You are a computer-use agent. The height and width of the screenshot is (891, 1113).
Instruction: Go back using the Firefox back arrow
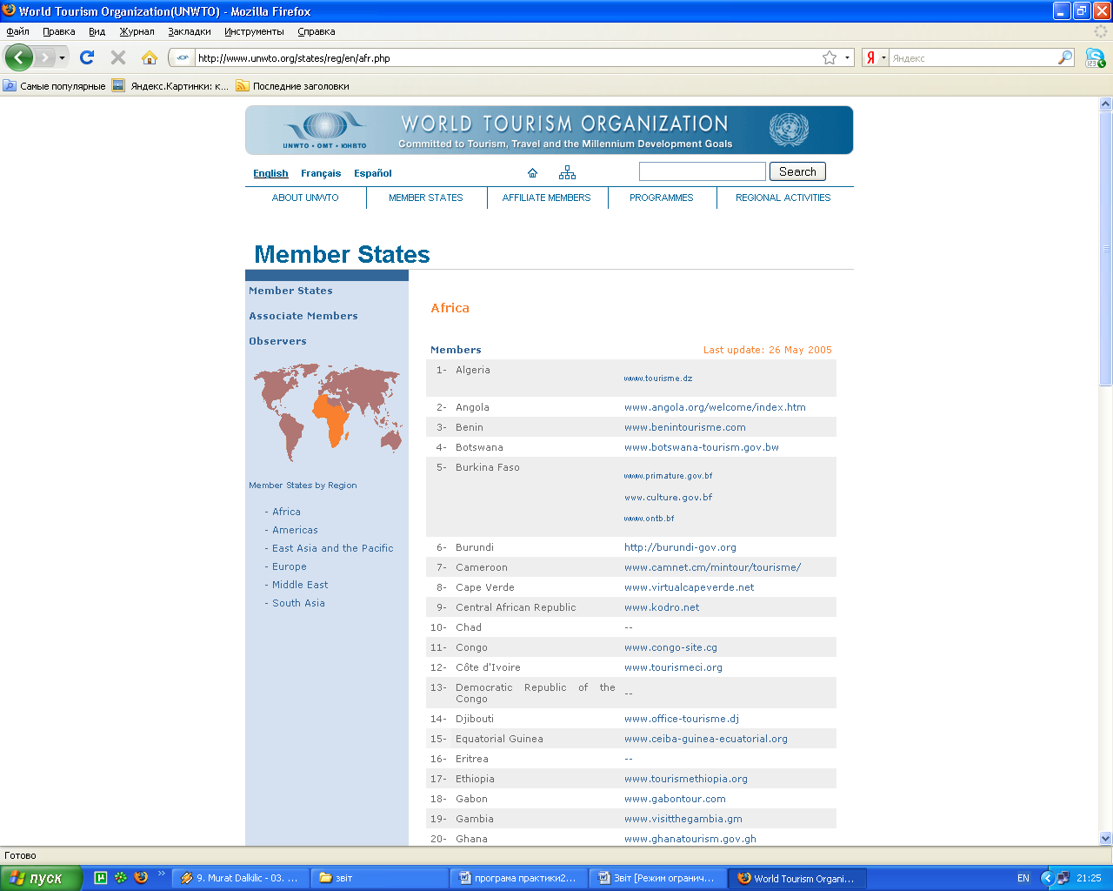click(x=19, y=57)
